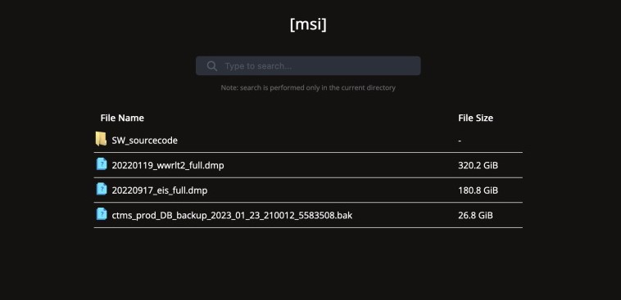Select the 180.8 GiB size value
The image size is (621, 300).
(478, 190)
